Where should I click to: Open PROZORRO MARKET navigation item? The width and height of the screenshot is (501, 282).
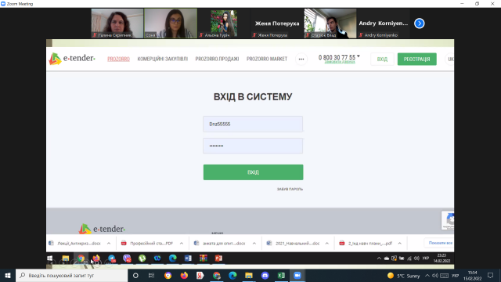point(267,60)
